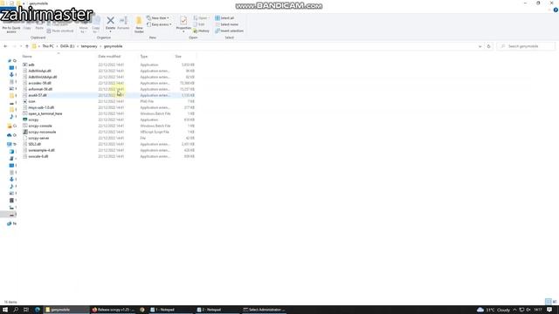Sort files by Name column header
This screenshot has height=314, width=559.
coord(27,56)
